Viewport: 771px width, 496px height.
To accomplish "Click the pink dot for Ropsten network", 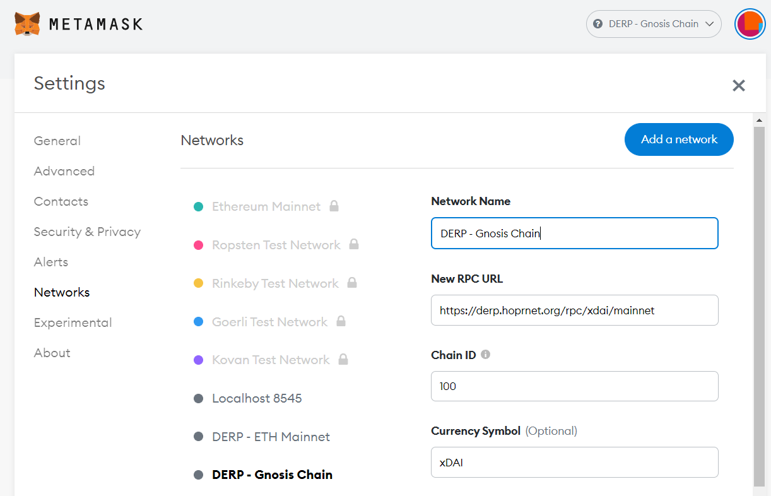I will click(x=198, y=245).
